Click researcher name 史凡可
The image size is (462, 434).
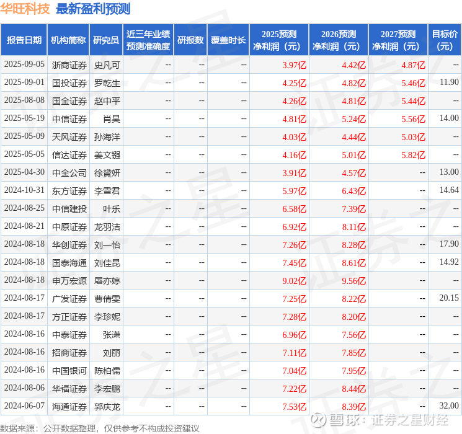click(107, 65)
